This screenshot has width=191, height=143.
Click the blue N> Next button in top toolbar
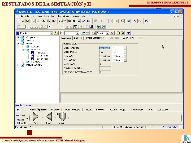pyautogui.click(x=89, y=21)
